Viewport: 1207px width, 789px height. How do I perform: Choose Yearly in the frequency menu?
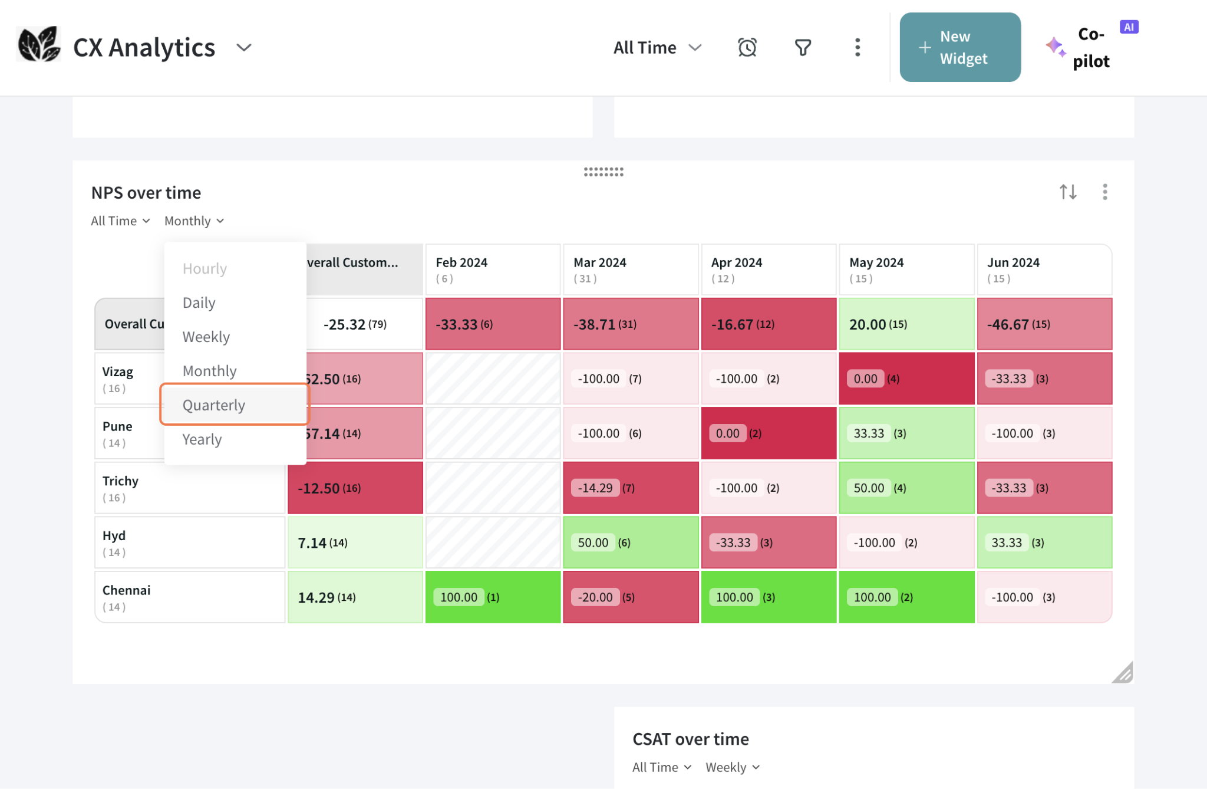(x=202, y=439)
